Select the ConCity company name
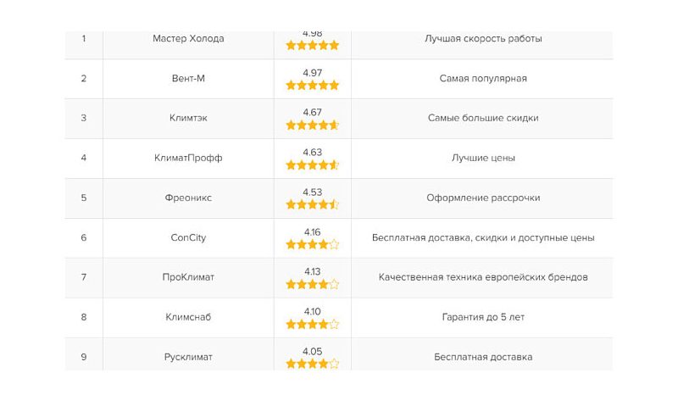Screen dimensions: 678x401 pos(188,238)
